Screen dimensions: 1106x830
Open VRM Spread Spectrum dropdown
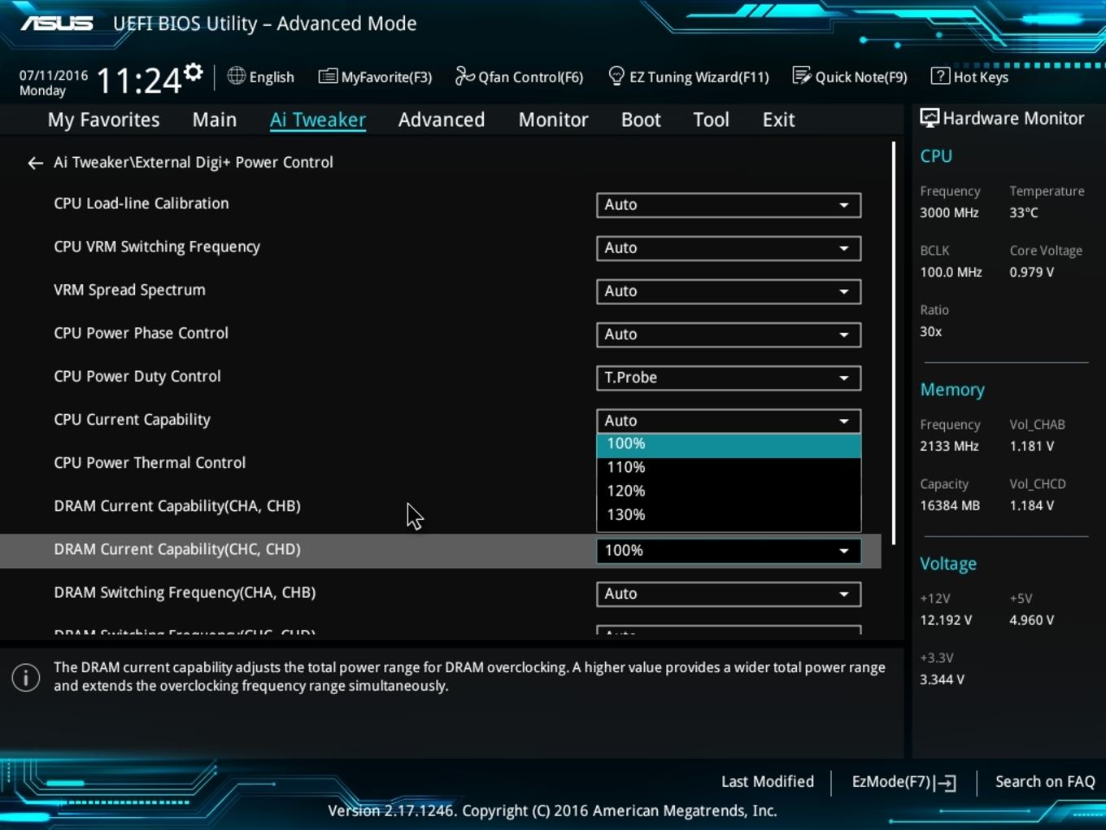tap(729, 291)
